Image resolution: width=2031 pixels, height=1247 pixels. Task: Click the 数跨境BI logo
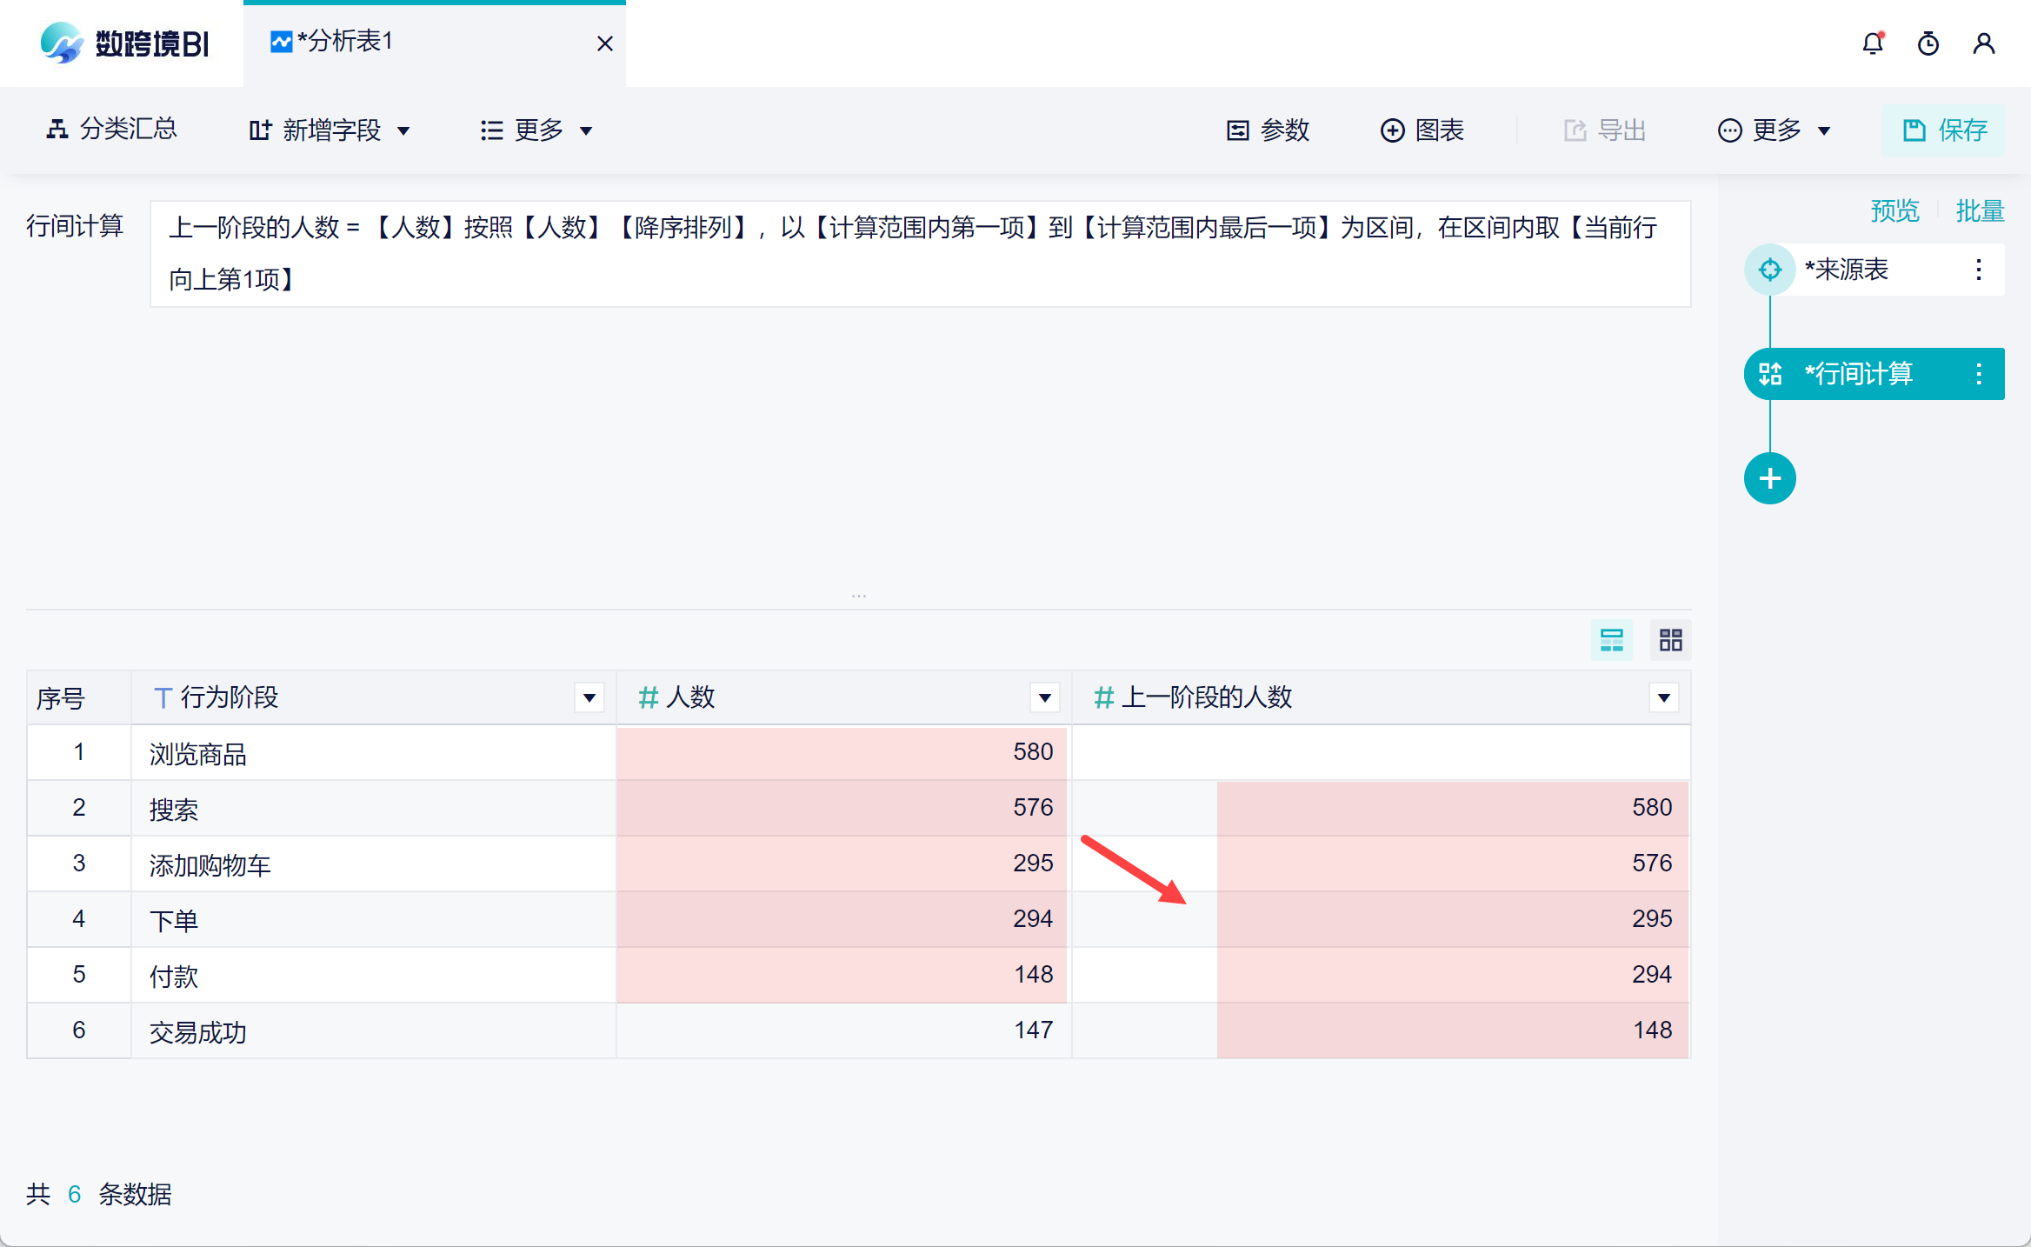pos(124,43)
